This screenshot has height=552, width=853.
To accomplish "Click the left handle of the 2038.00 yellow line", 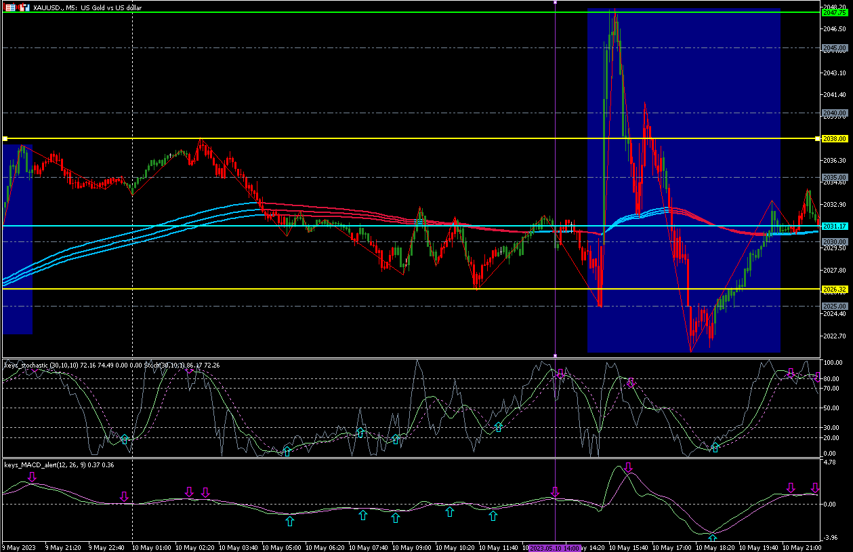I will [5, 138].
